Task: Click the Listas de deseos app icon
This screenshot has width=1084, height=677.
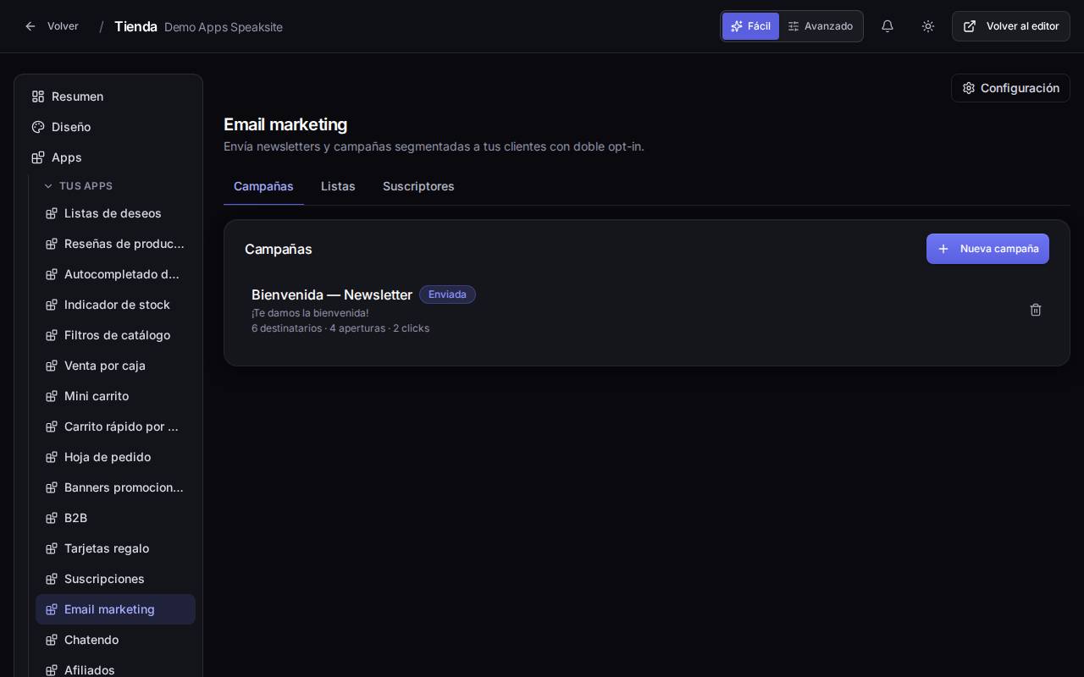Action: (x=51, y=213)
